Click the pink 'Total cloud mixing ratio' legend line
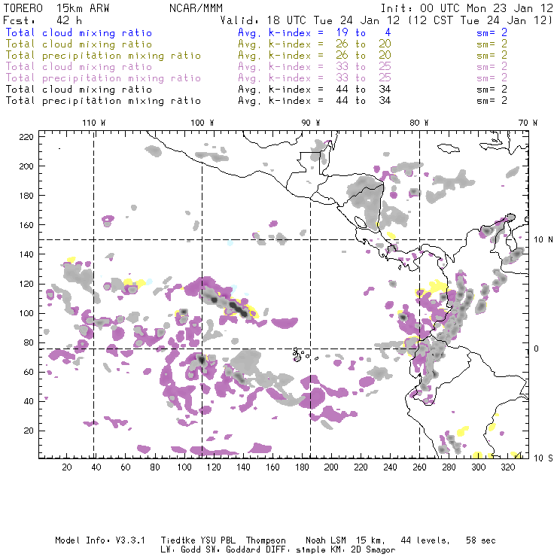This screenshot has width=557, height=557. (79, 66)
